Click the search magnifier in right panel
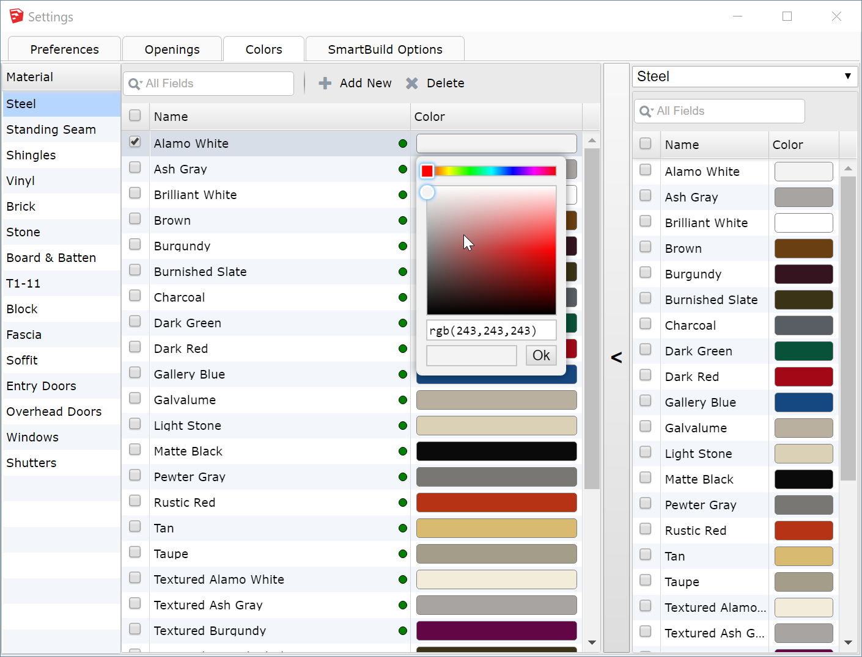Image resolution: width=862 pixels, height=657 pixels. [x=646, y=111]
